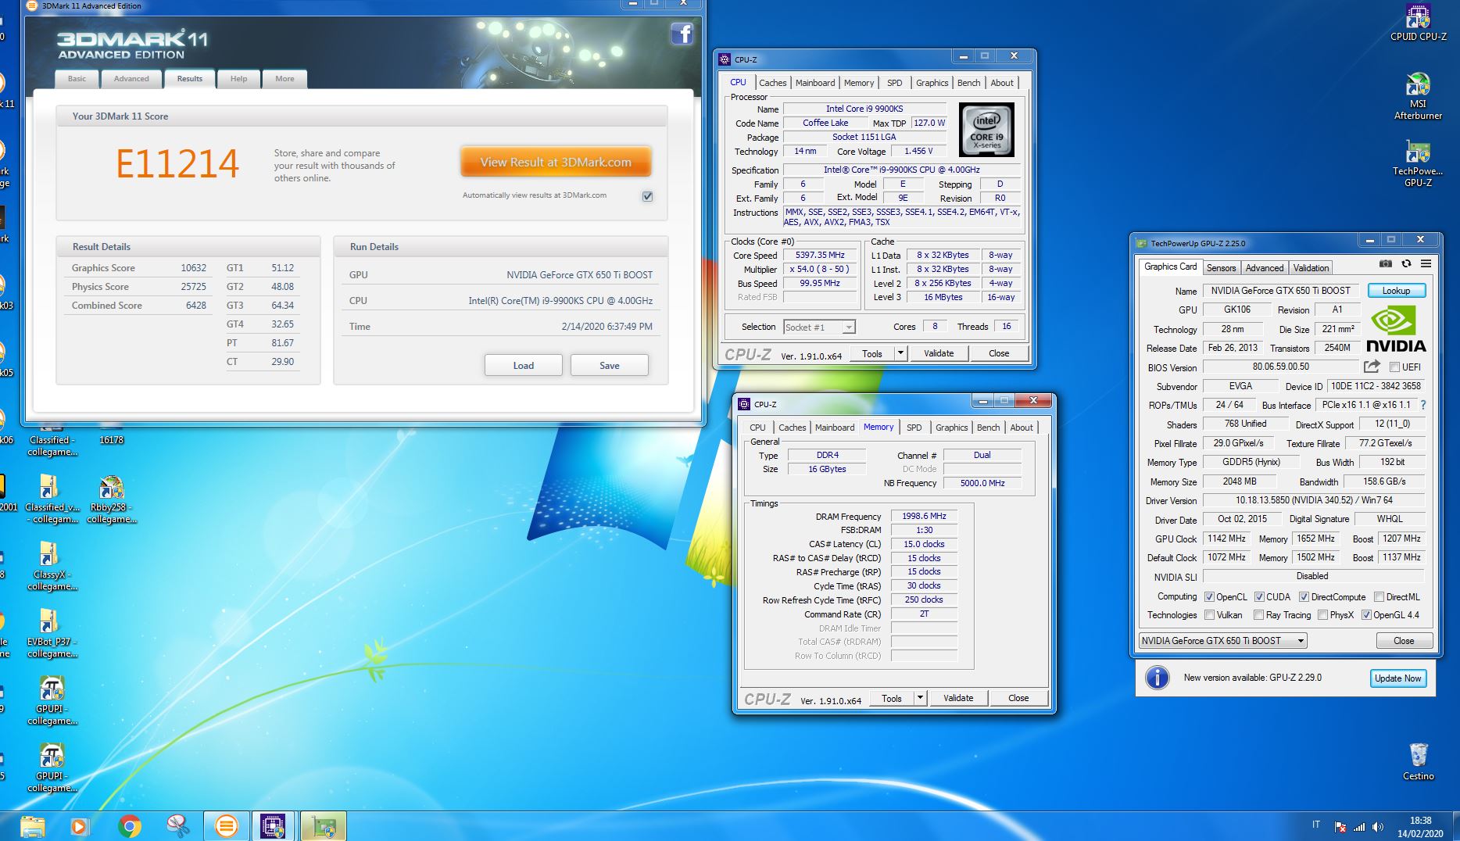This screenshot has width=1460, height=841.
Task: Click the Save button in 3DMark
Action: coord(610,365)
